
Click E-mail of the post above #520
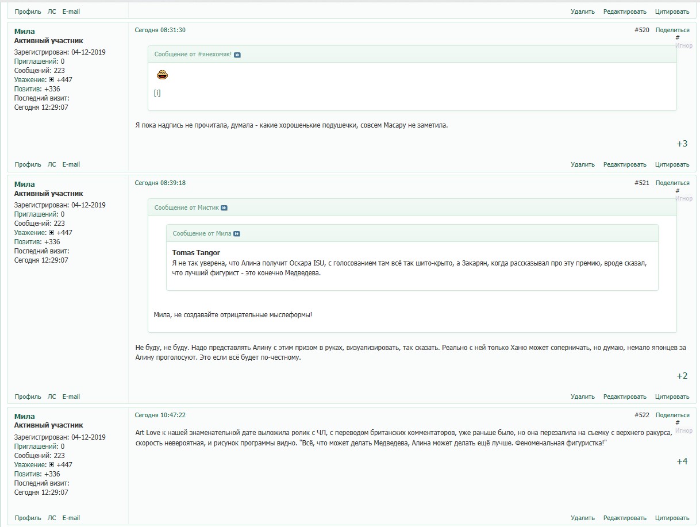pos(71,11)
